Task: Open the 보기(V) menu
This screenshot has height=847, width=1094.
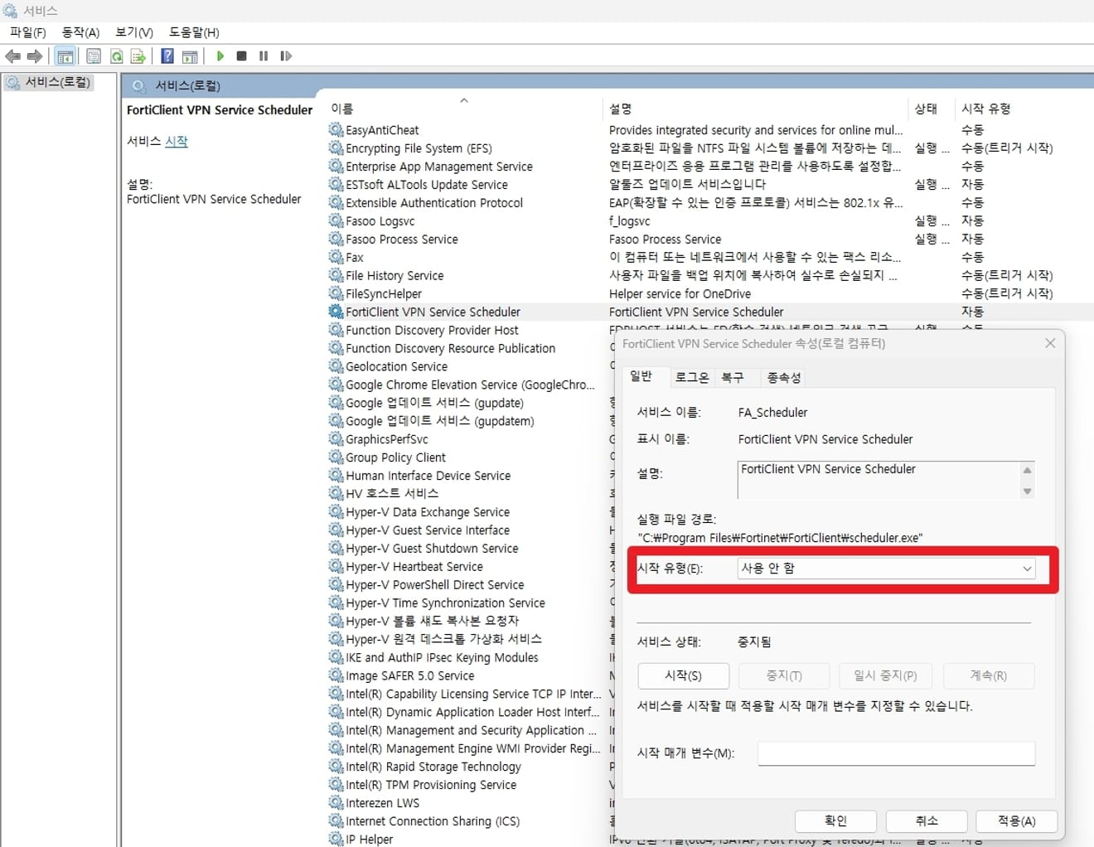Action: [134, 32]
